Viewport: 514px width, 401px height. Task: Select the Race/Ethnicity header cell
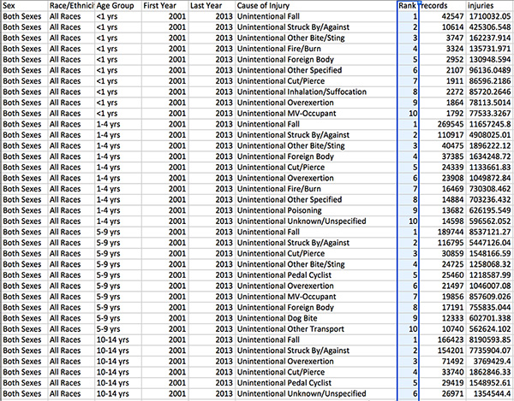pyautogui.click(x=71, y=5)
